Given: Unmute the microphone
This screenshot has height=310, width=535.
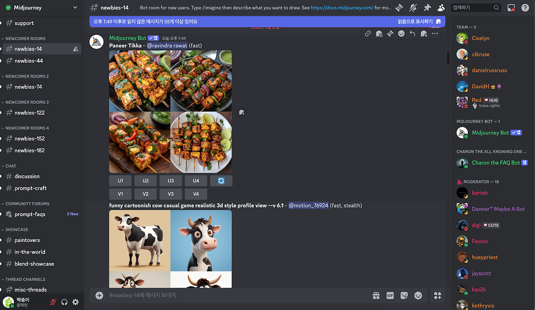Looking at the screenshot, I should click(x=53, y=302).
